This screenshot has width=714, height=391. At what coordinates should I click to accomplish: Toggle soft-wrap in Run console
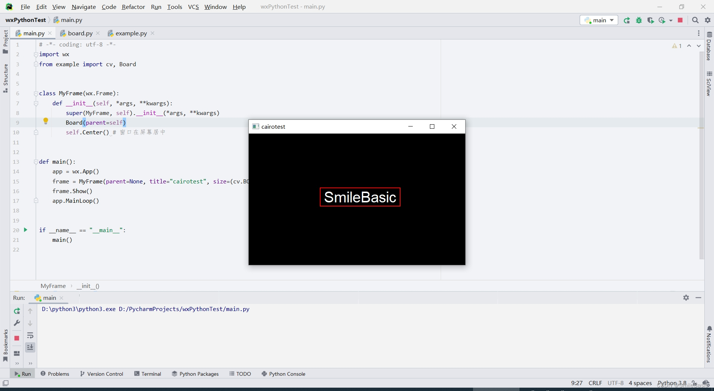tap(30, 335)
